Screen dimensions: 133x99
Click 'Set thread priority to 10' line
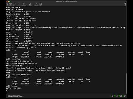point(19,61)
